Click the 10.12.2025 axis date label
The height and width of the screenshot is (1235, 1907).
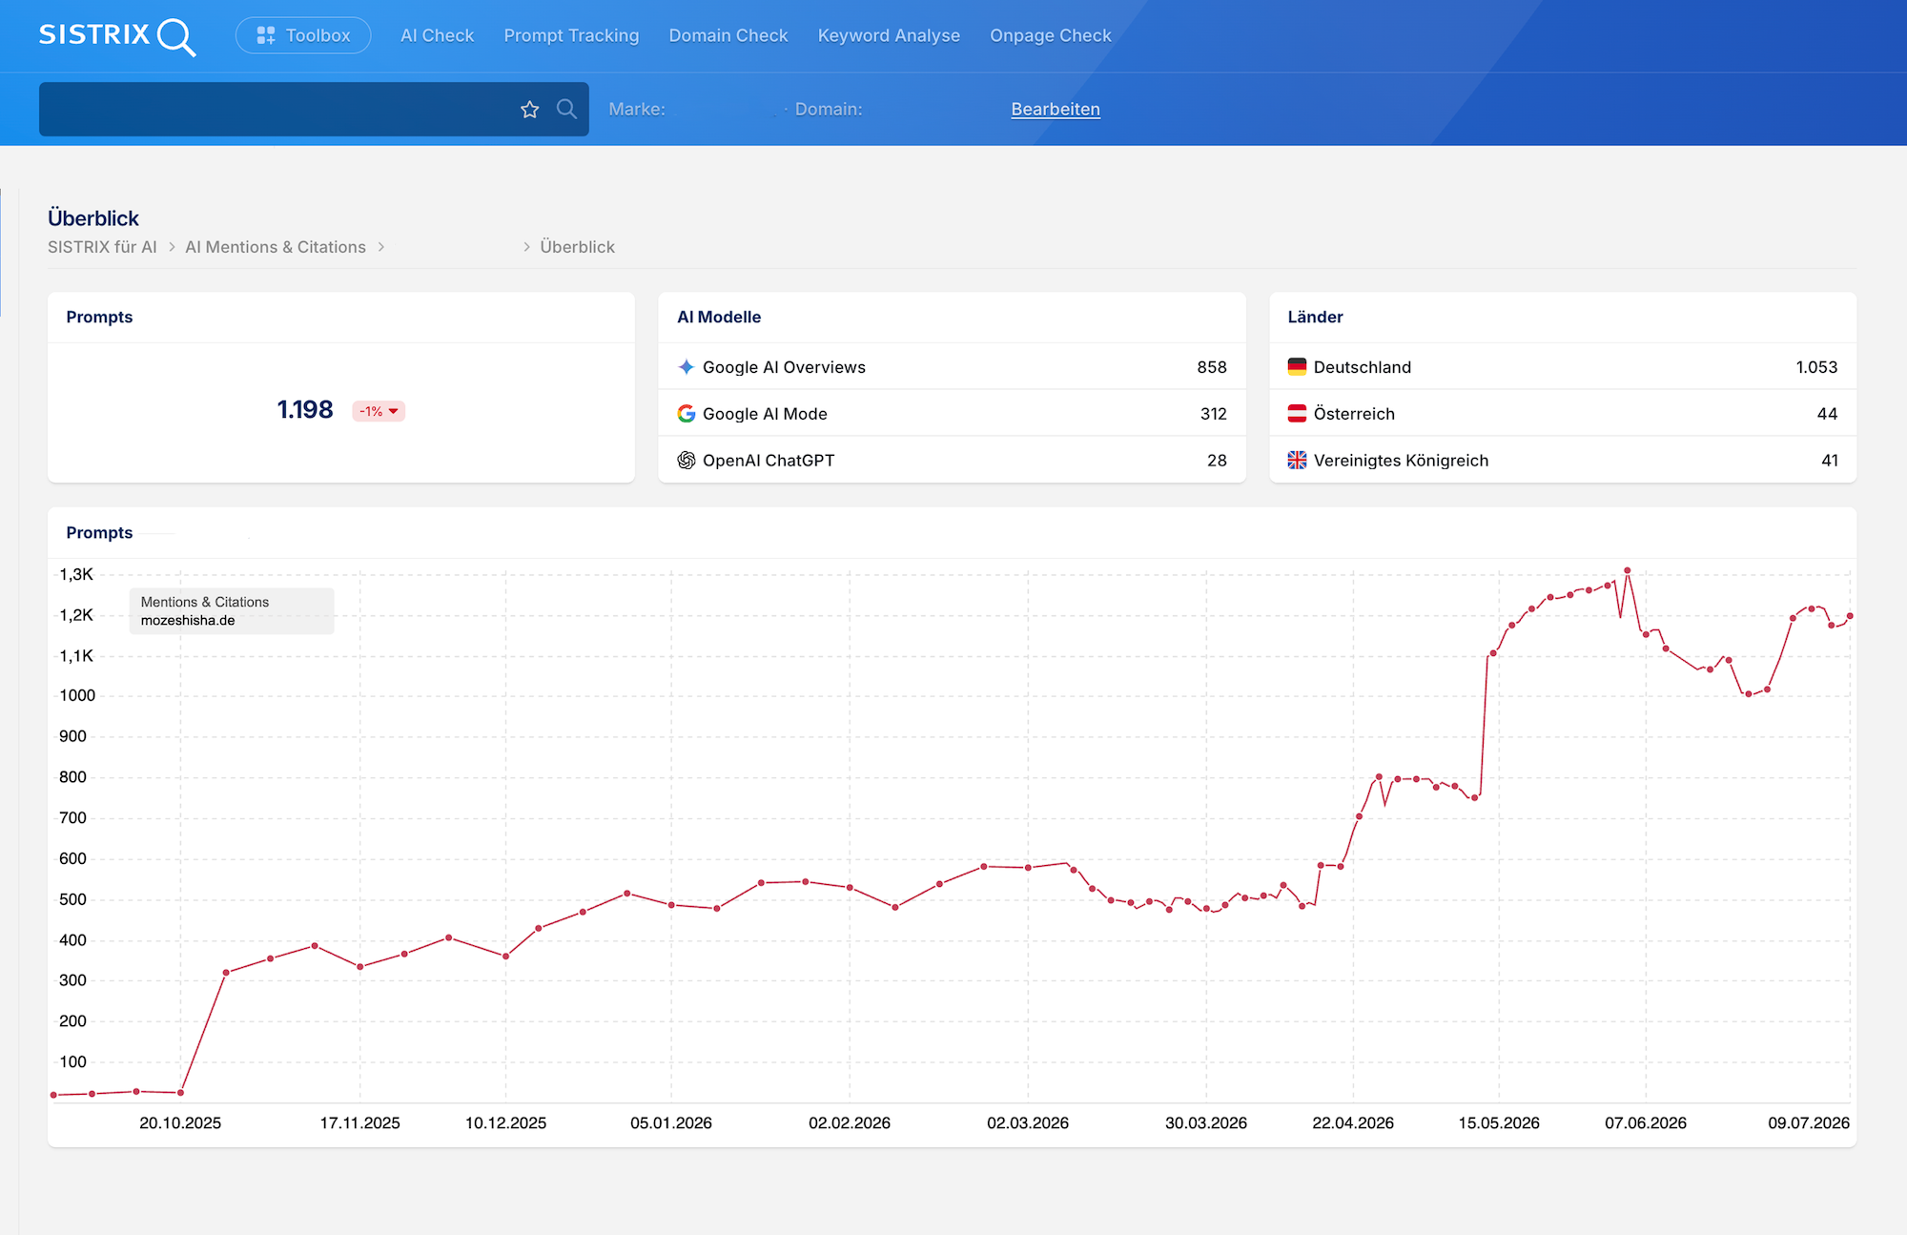[506, 1123]
